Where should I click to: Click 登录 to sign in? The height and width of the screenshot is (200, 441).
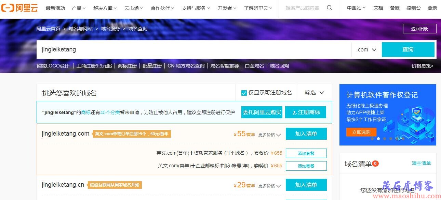point(432,8)
